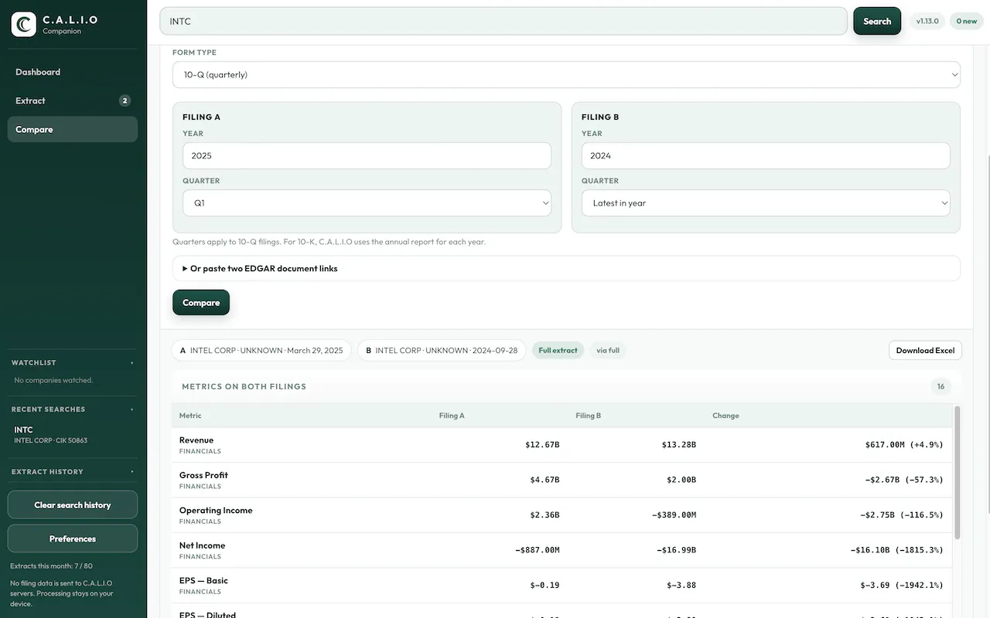Image resolution: width=990 pixels, height=618 pixels.
Task: Click the metrics count badge showing 16
Action: pos(940,386)
